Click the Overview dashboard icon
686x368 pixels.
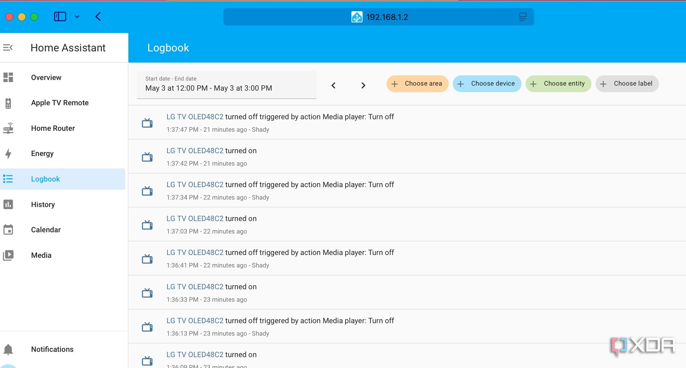[8, 78]
